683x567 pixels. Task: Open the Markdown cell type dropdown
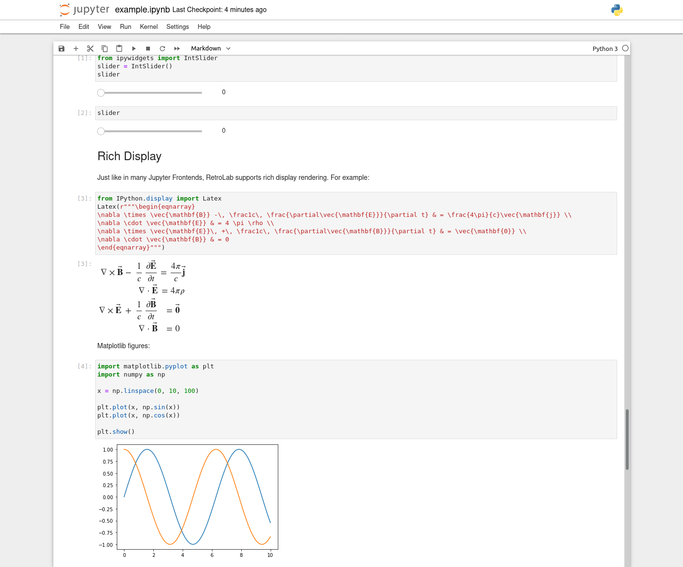pos(211,49)
